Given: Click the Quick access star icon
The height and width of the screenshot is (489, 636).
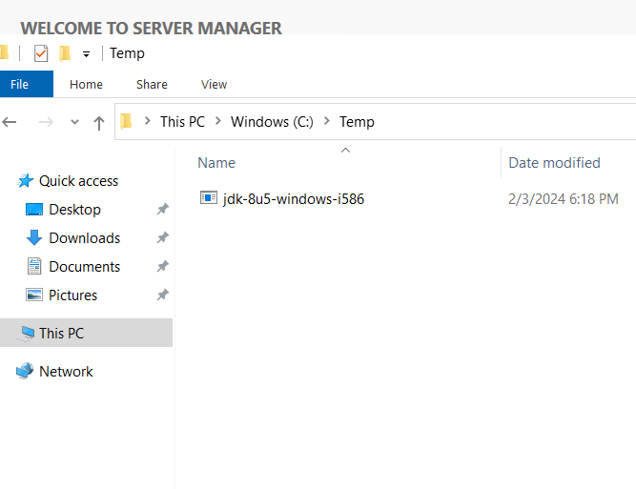Looking at the screenshot, I should (25, 181).
